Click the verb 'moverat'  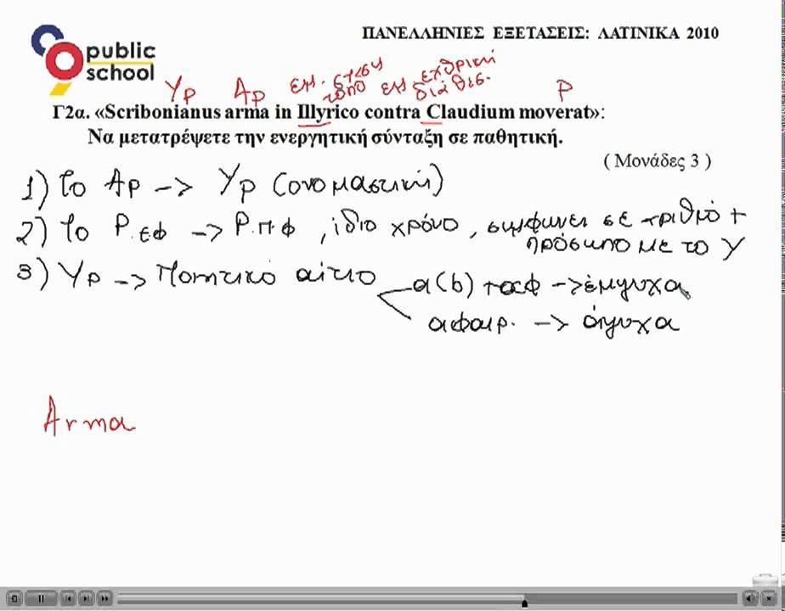click(553, 112)
